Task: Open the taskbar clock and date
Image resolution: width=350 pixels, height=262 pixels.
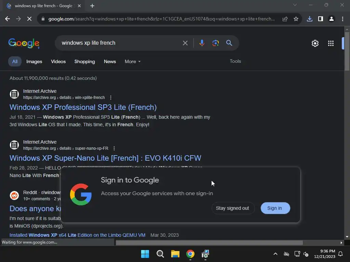Action: point(324,254)
